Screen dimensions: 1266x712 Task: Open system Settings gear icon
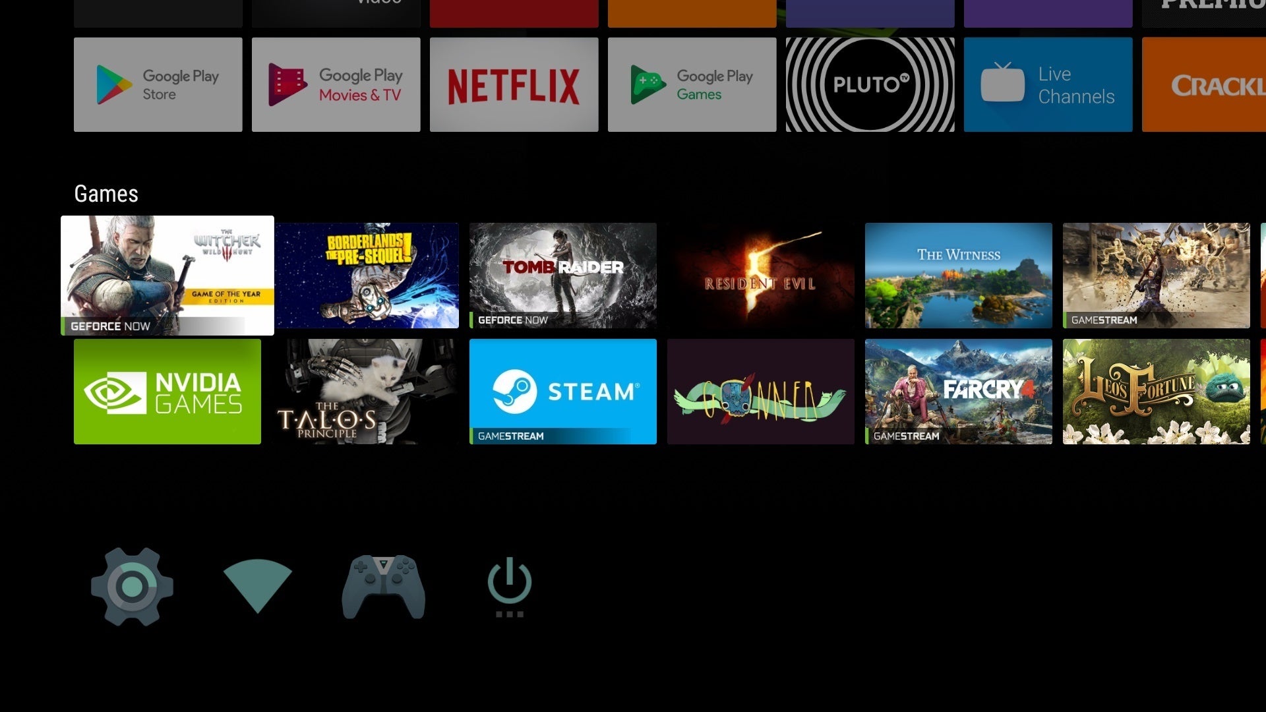click(132, 587)
